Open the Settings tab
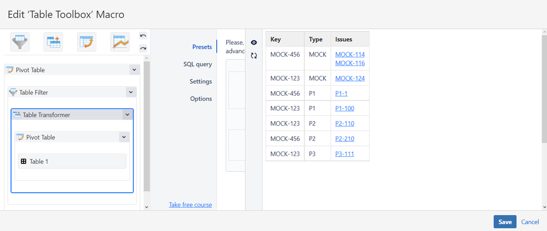 click(x=200, y=81)
